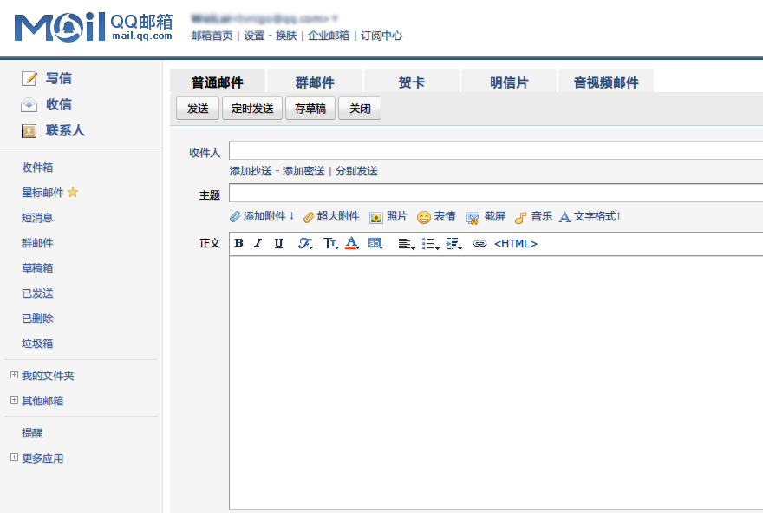Open the emoji (表情) picker
Image resolution: width=763 pixels, height=513 pixels.
422,217
